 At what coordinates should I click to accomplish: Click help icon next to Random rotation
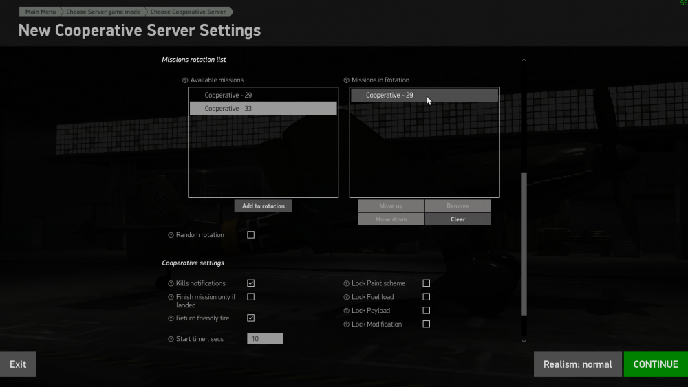tap(171, 235)
